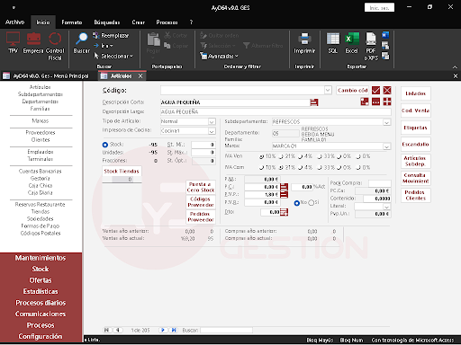Open the Código dropdown
461x345 pixels.
(328, 90)
